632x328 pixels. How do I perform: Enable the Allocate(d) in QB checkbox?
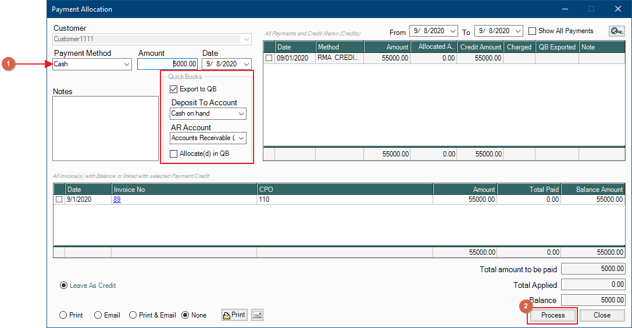point(173,154)
